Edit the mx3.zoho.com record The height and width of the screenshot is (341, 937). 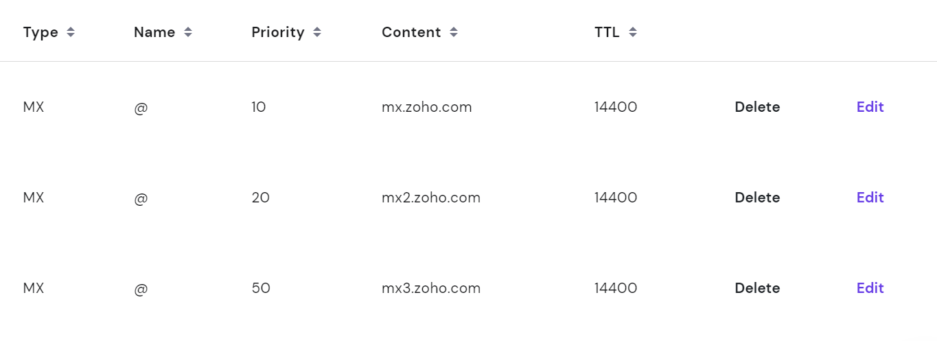click(870, 288)
